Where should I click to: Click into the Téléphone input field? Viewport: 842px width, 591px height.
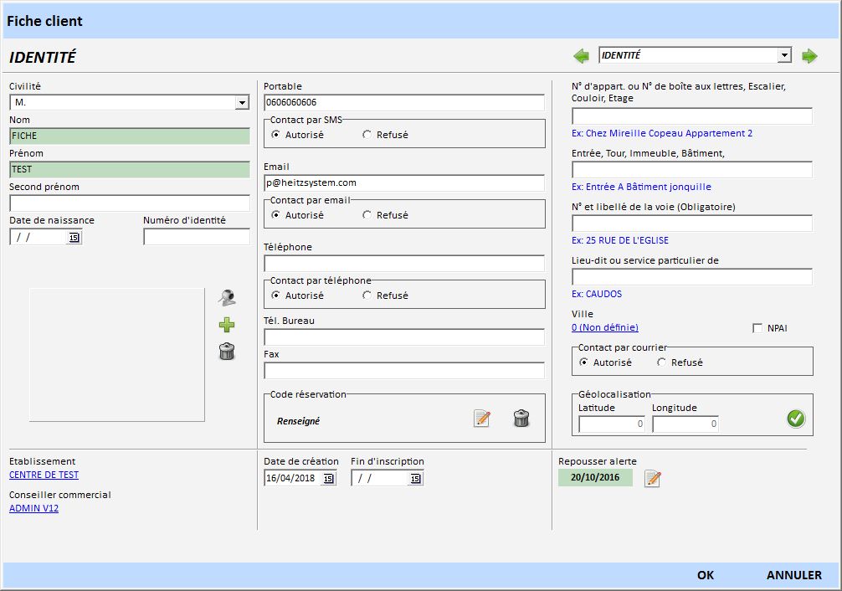403,264
